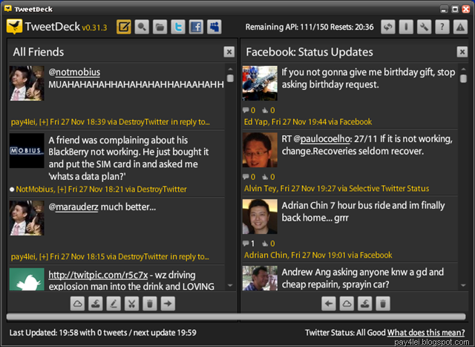Click the down arrow of the Facebook column scrollbar
Screen dimensions: 475x347
click(463, 285)
